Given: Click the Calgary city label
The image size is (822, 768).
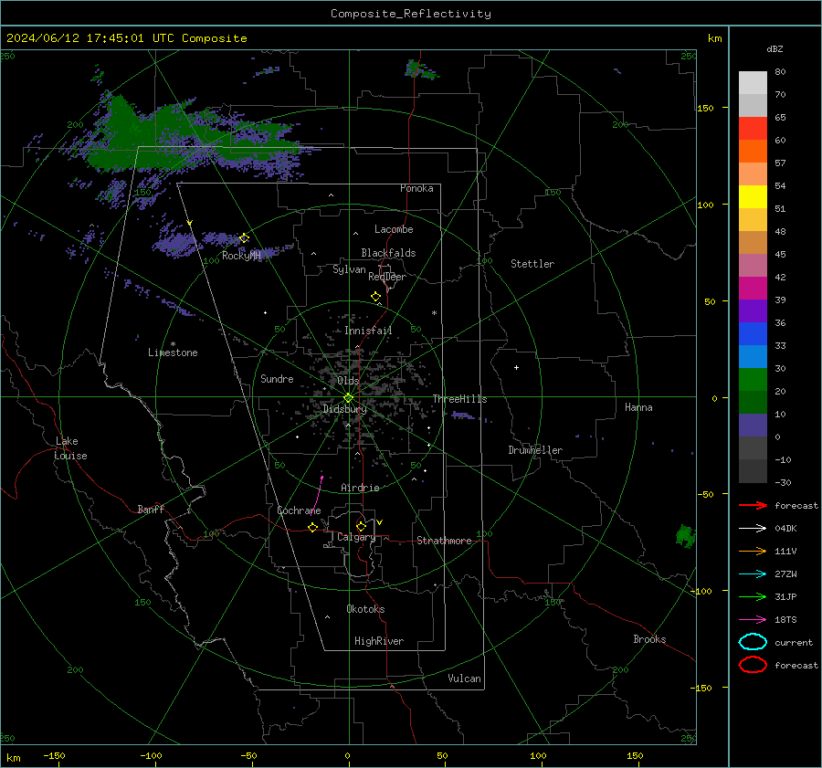Looking at the screenshot, I should pyautogui.click(x=356, y=537).
